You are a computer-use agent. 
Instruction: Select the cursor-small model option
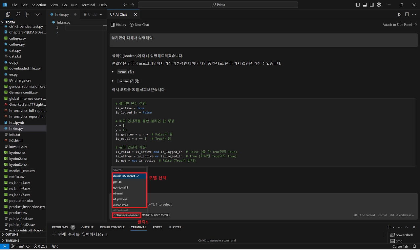click(x=129, y=205)
